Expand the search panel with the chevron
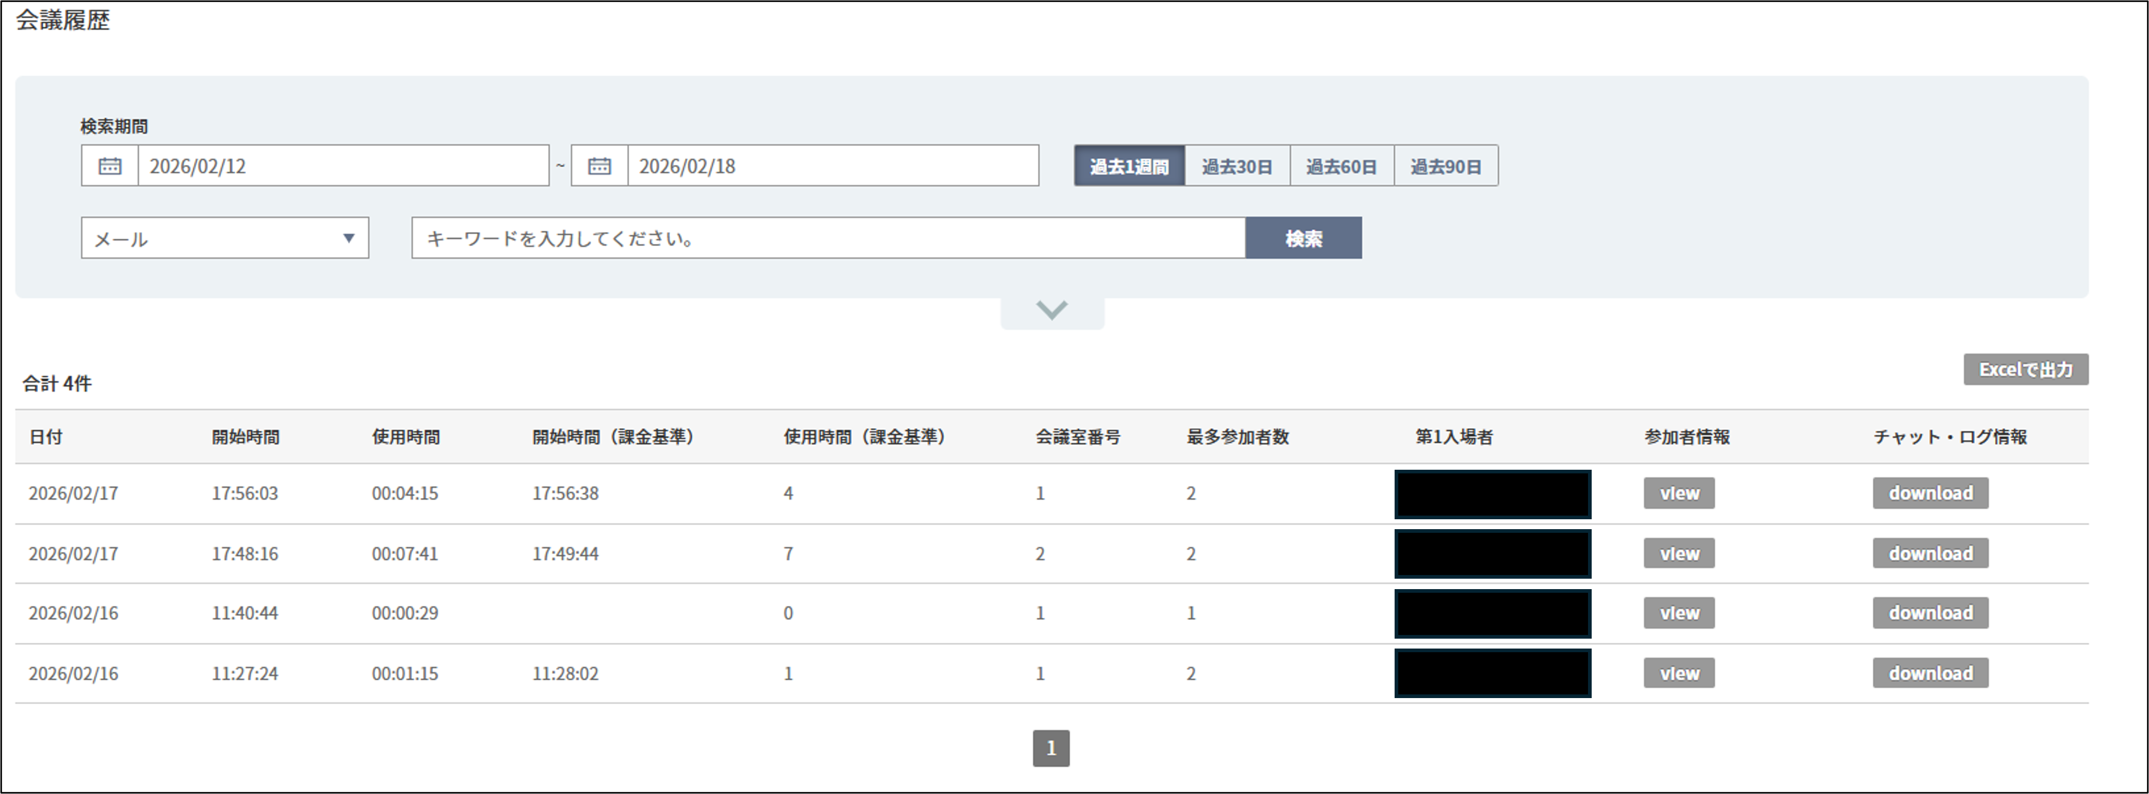The image size is (2149, 794). [1051, 310]
